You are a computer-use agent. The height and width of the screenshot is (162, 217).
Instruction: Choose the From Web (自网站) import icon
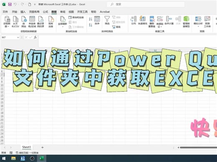(x=24, y=22)
